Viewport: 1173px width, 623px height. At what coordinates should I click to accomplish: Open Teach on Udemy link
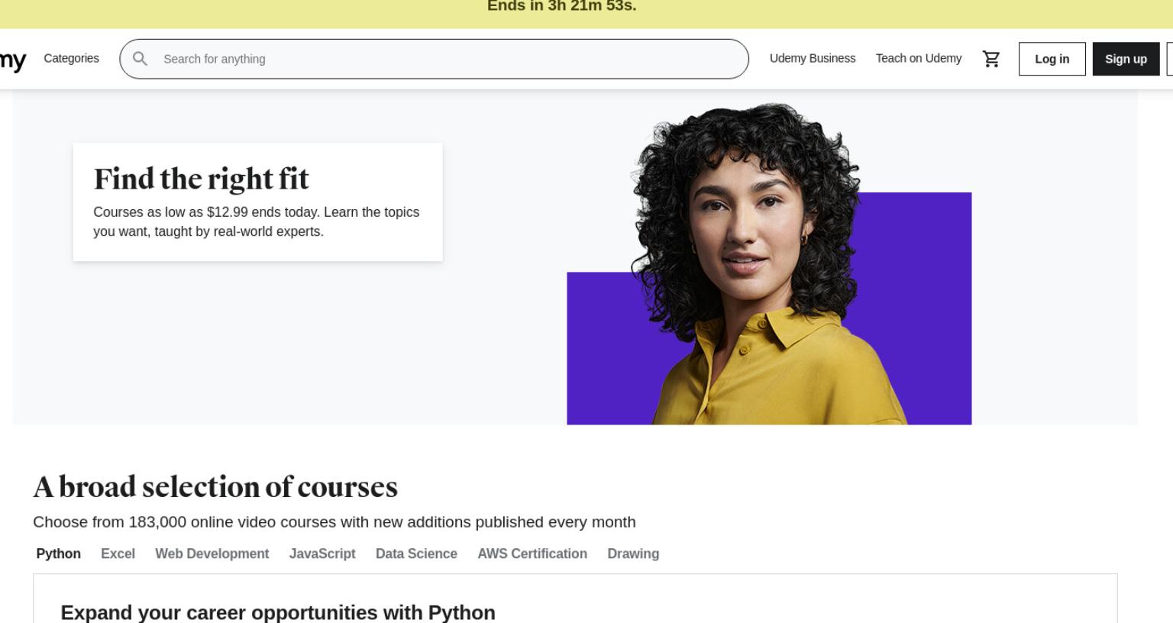919,58
